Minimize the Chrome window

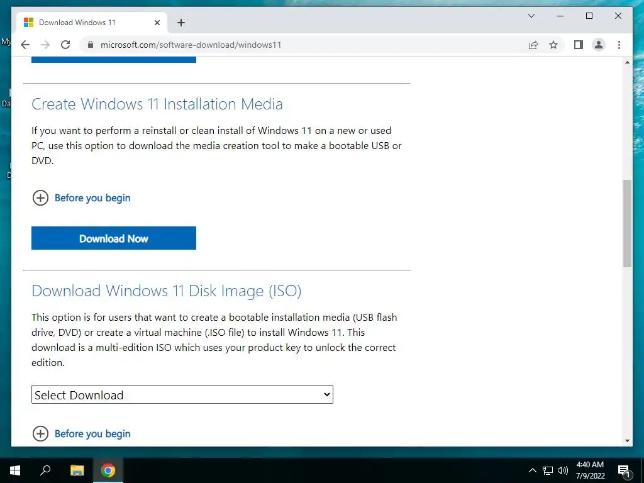click(x=560, y=16)
